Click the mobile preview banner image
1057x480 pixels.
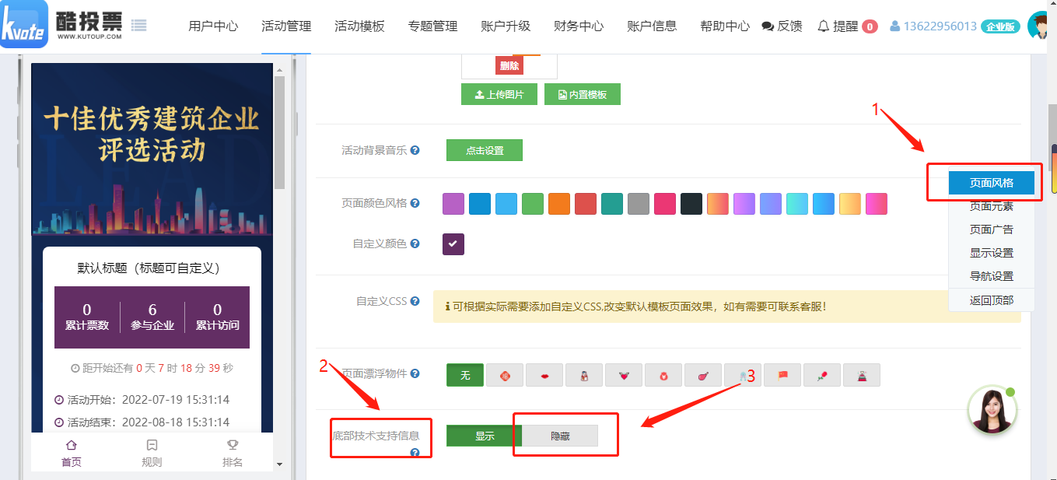click(152, 149)
